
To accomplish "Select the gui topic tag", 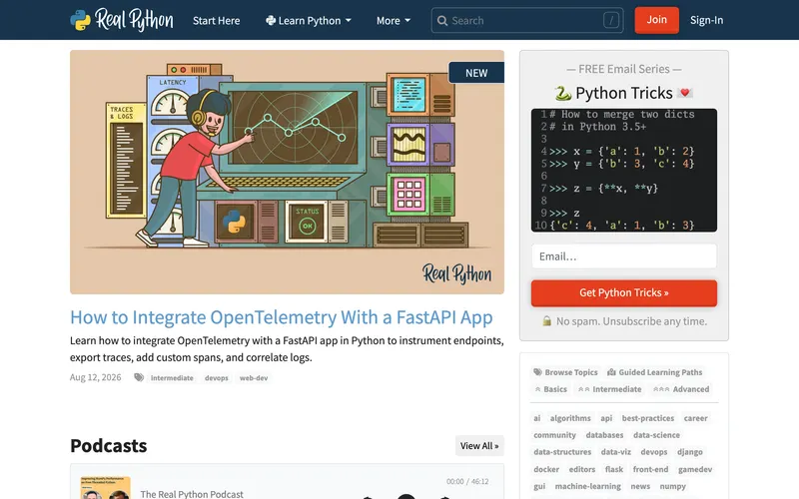I will (539, 486).
